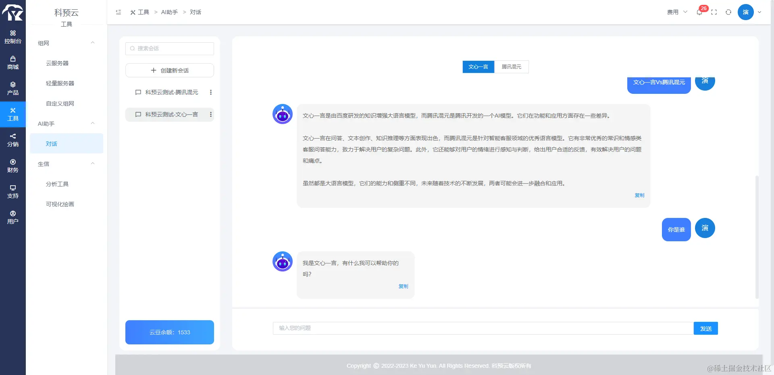Open the 商城 store section
Screen dimensions: 774x375
point(13,63)
